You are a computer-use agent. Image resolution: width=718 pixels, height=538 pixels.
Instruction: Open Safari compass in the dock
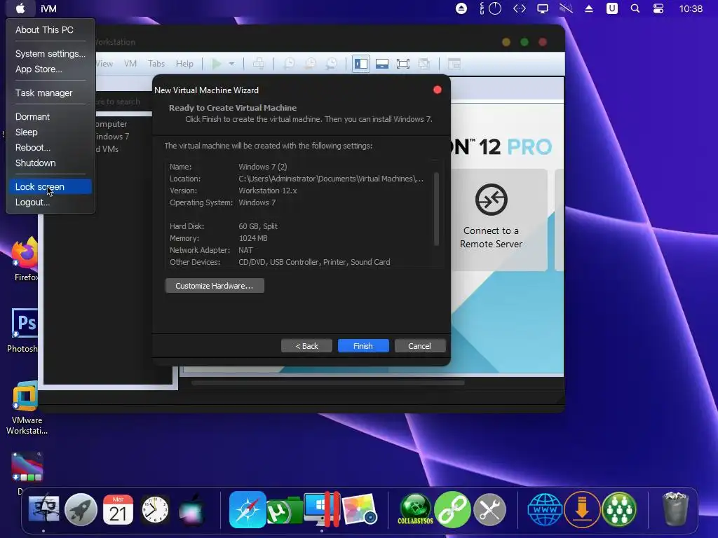click(248, 510)
